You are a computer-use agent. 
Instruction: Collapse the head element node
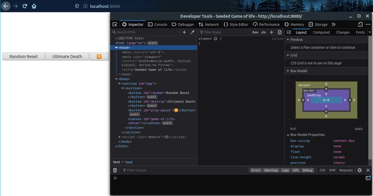[x=117, y=47]
